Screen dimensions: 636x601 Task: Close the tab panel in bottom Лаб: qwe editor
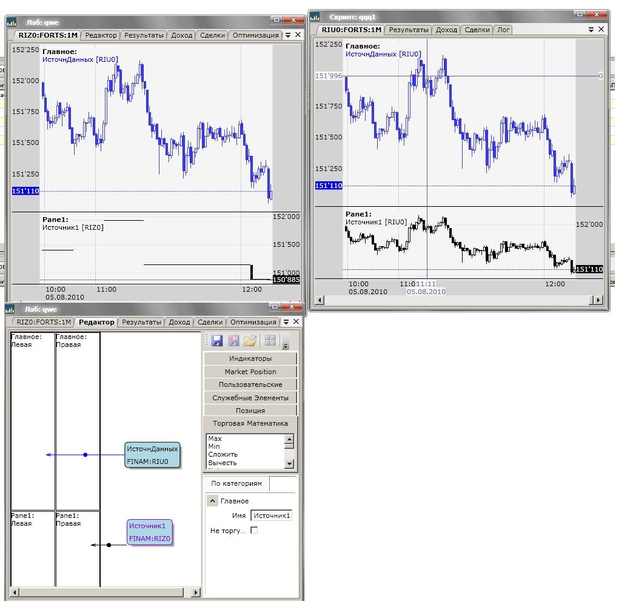pos(296,321)
